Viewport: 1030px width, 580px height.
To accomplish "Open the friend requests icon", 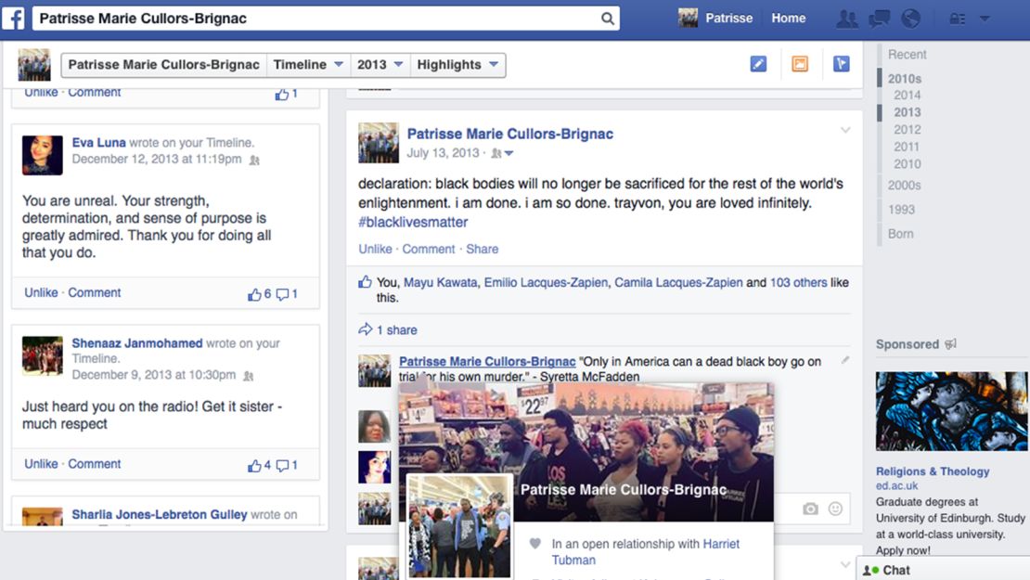I will pos(846,19).
